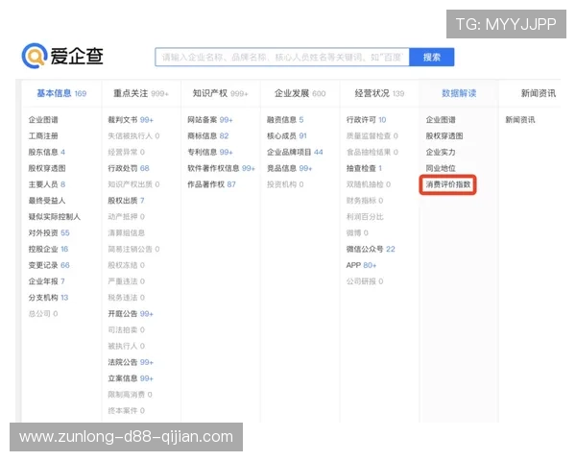Open 股权出质 7 link
576x461 pixels.
point(126,201)
